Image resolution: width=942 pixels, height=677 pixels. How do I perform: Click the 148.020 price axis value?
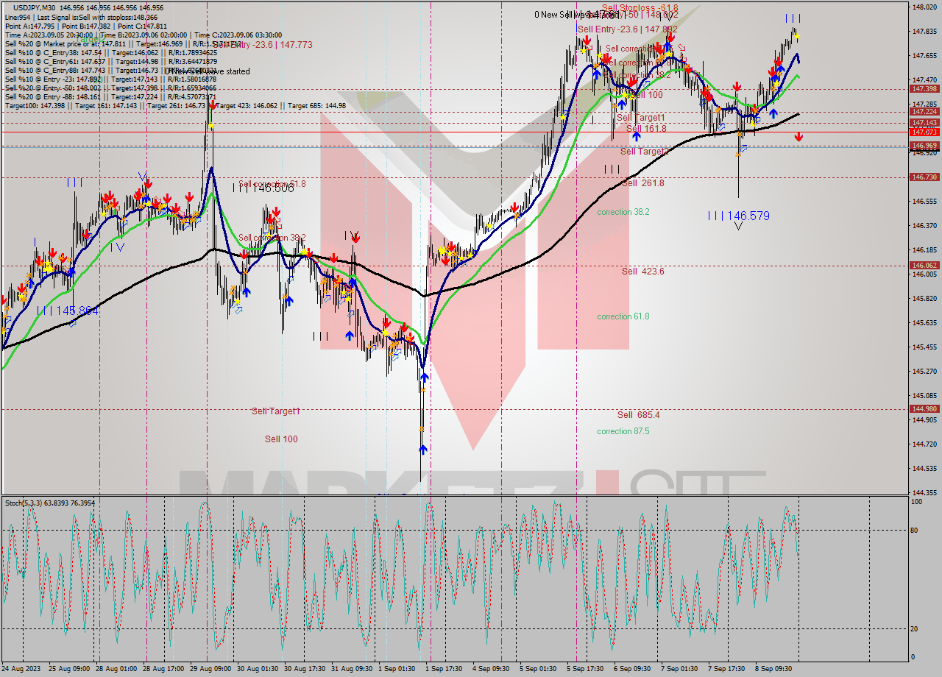[x=924, y=7]
